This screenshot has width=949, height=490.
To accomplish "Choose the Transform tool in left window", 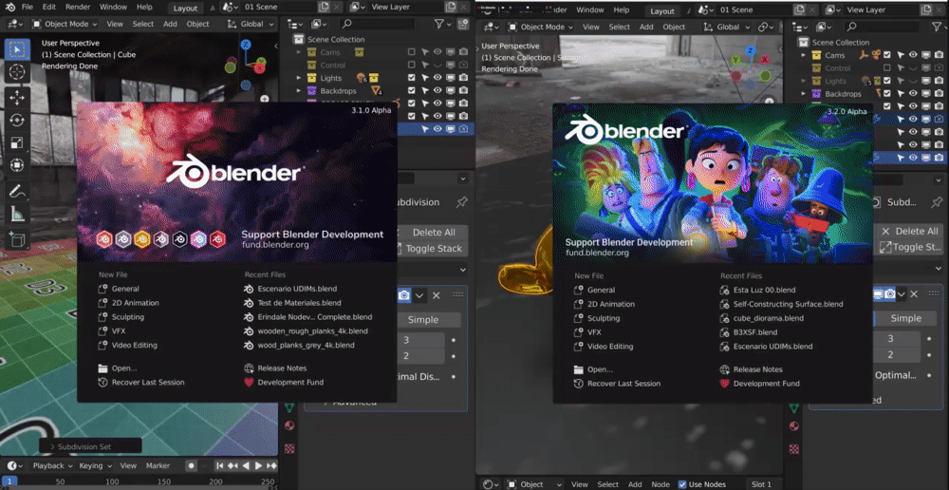I will 17,165.
